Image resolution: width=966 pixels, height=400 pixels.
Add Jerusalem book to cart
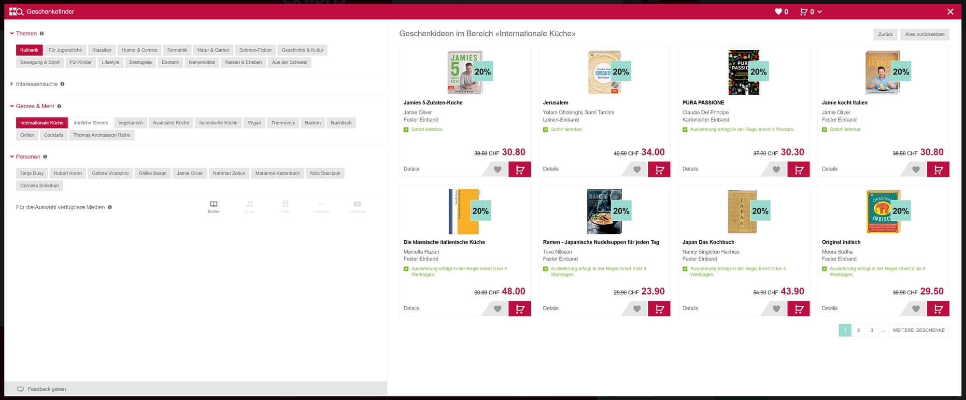(659, 170)
